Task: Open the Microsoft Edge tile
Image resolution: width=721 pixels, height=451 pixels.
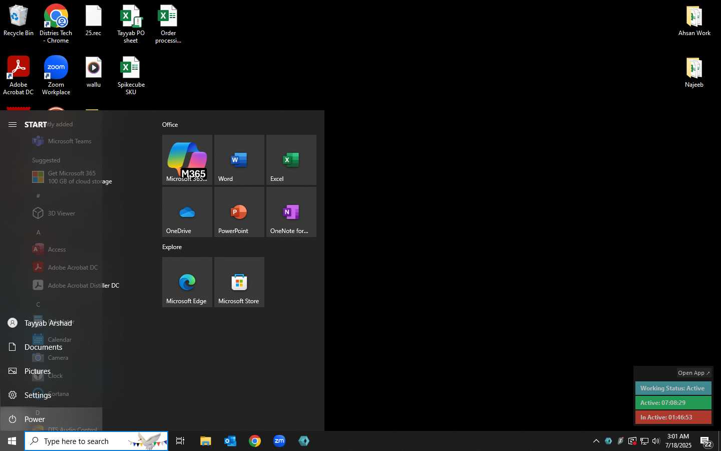Action: pyautogui.click(x=187, y=282)
